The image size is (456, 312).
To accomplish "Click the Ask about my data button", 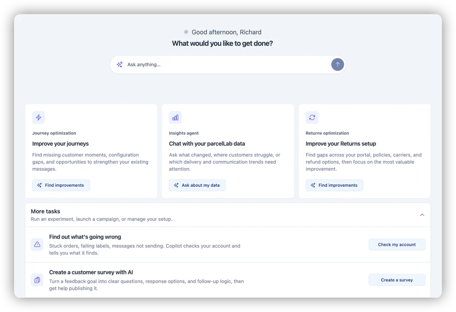I will [197, 185].
